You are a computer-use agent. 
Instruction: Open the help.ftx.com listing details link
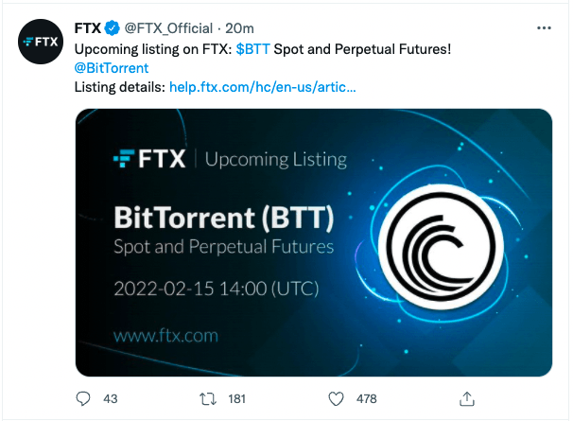click(264, 87)
